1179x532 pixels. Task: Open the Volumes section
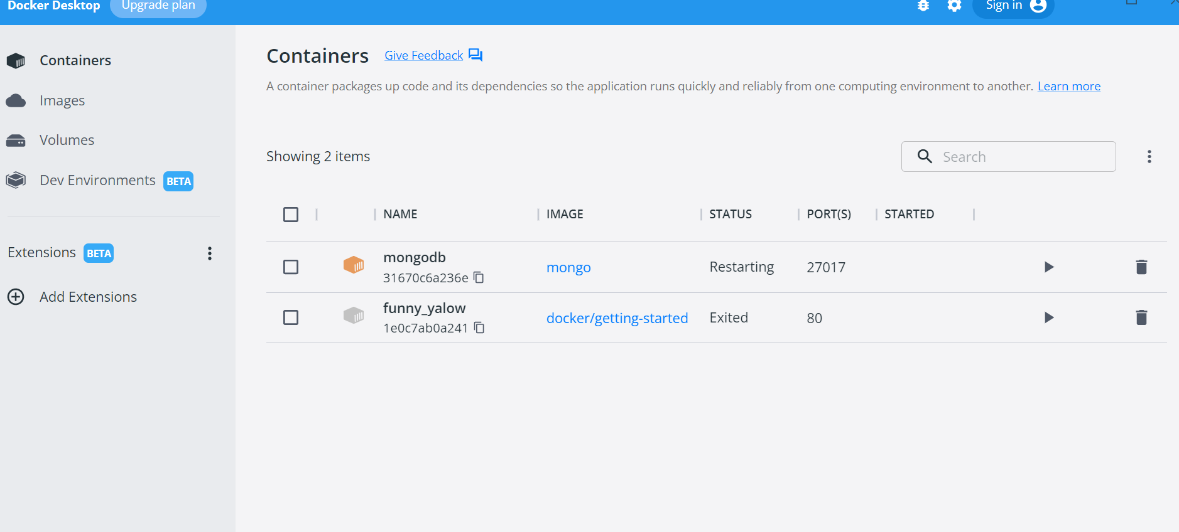(x=67, y=140)
